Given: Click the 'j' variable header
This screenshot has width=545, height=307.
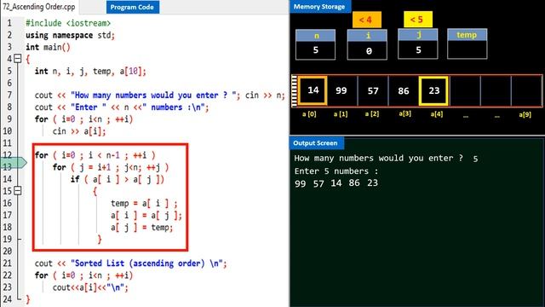Looking at the screenshot, I should [x=418, y=35].
